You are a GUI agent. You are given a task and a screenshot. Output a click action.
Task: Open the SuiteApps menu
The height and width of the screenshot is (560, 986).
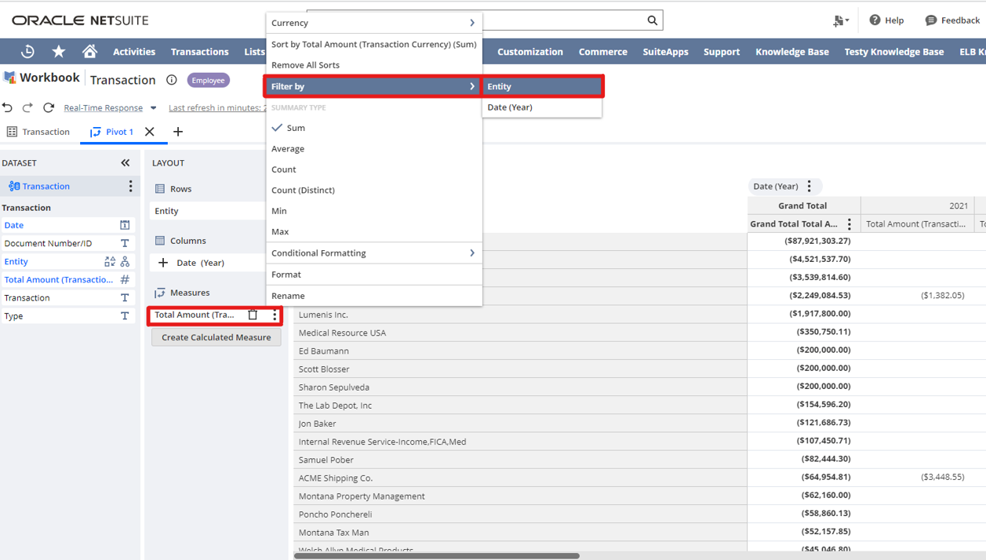click(665, 52)
